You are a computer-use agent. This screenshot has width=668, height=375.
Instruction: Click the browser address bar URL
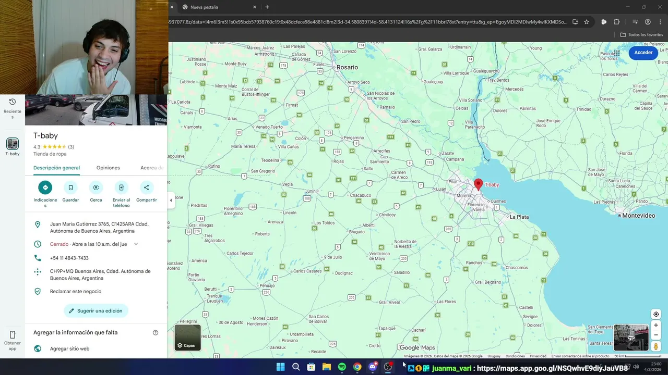[368, 22]
